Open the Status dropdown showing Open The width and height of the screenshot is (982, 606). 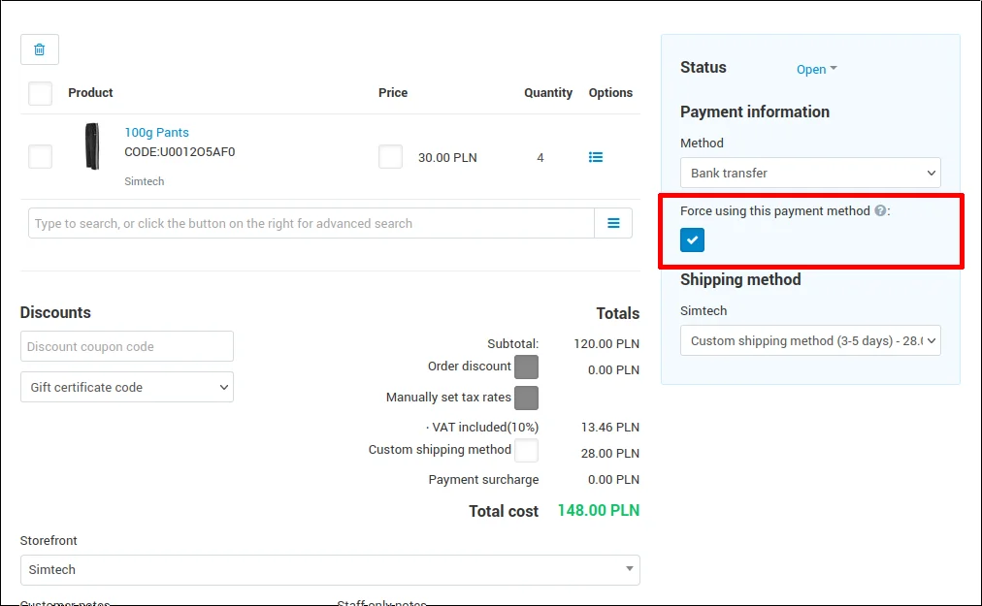(816, 69)
